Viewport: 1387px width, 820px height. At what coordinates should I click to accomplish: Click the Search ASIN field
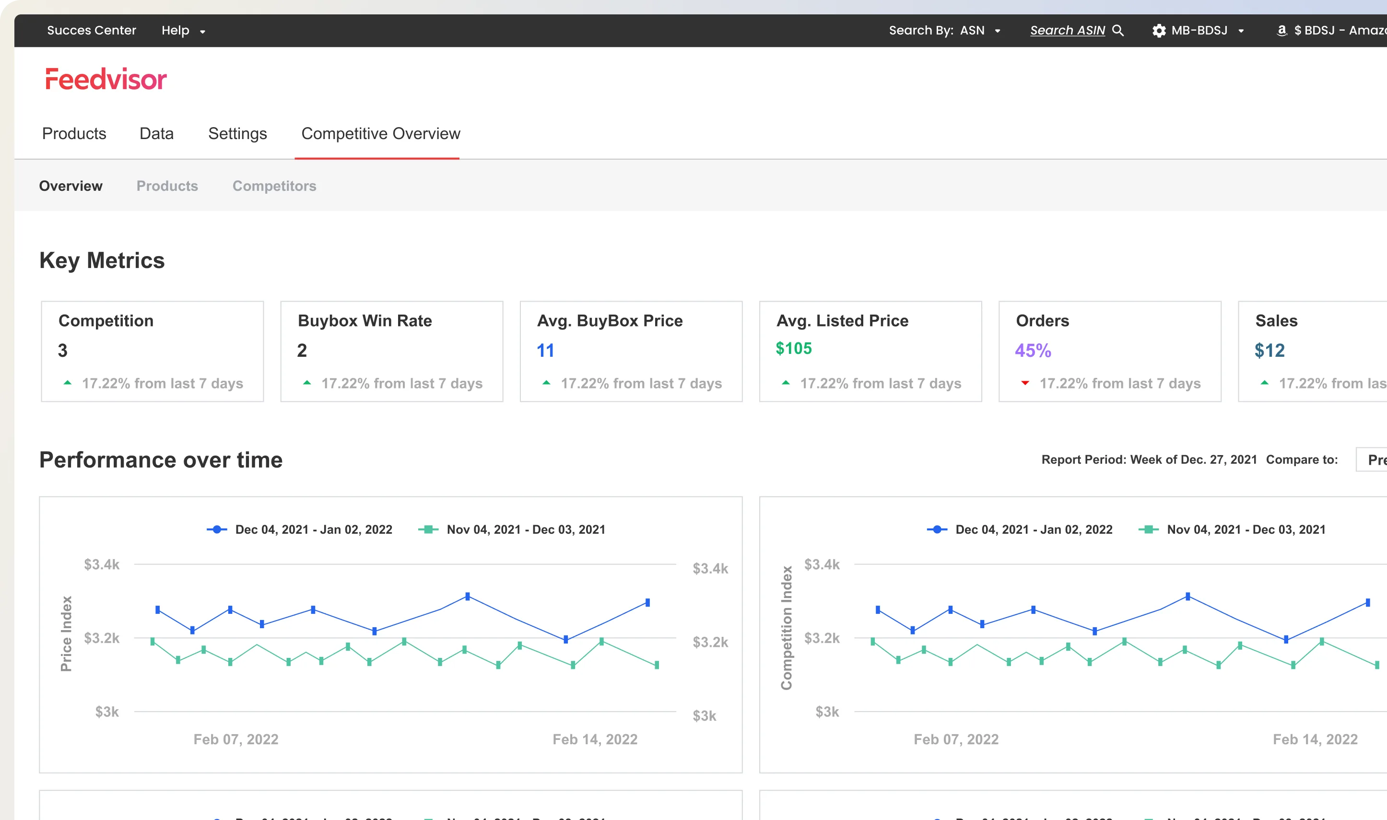[x=1068, y=30]
